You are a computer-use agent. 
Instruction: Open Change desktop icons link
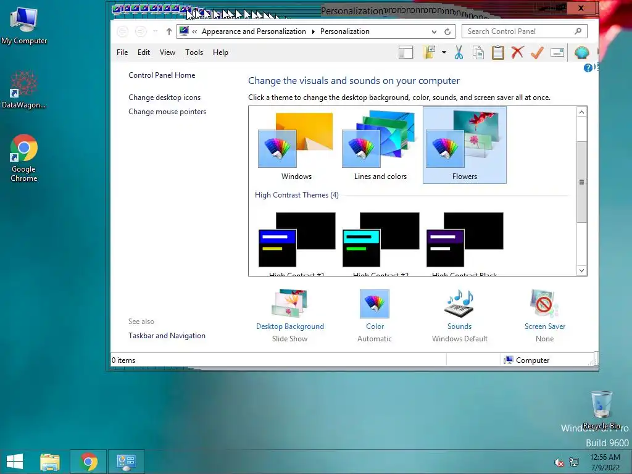[164, 98]
